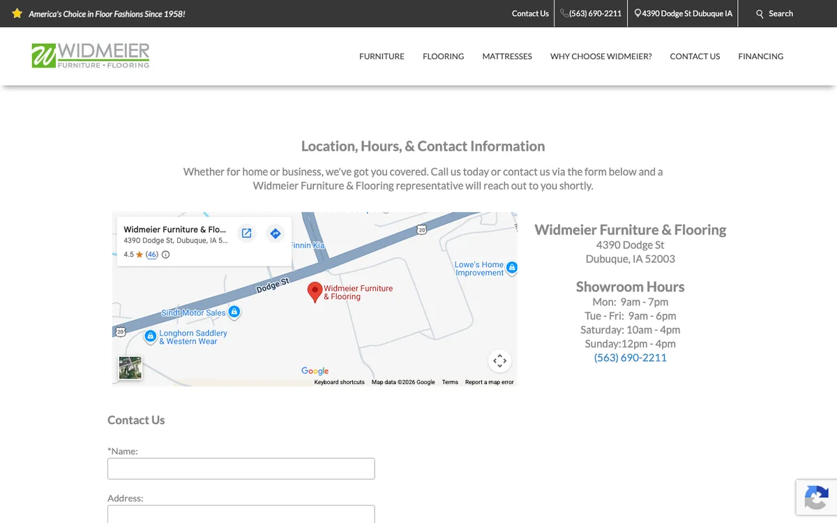The image size is (837, 523).
Task: Click Keyboard shortcuts on the map
Action: (339, 382)
